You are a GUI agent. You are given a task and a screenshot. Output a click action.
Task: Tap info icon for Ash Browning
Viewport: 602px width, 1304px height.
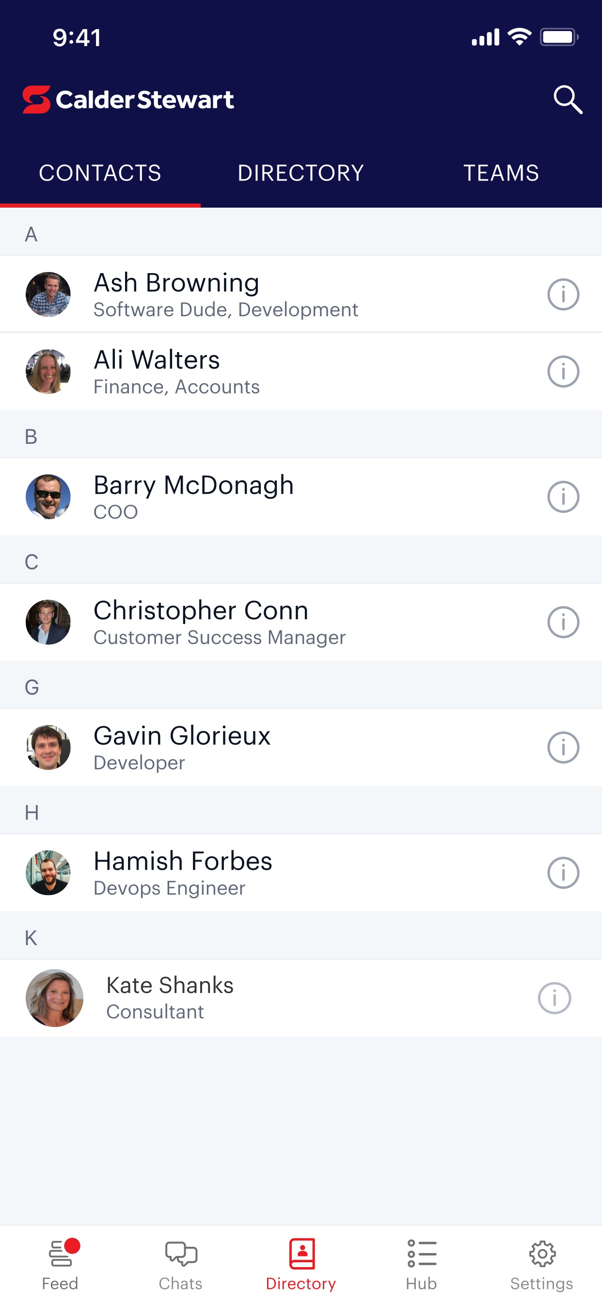[563, 294]
